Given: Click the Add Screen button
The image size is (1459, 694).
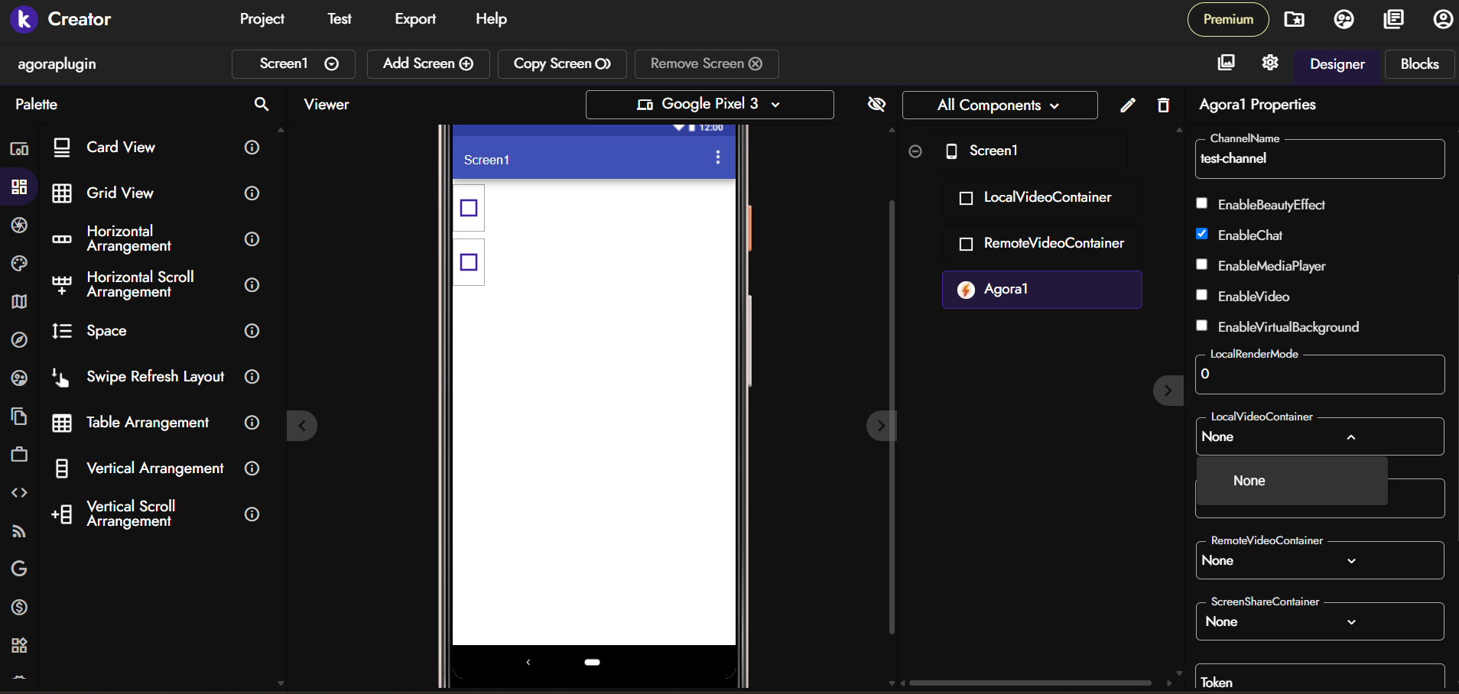Looking at the screenshot, I should click(x=427, y=63).
